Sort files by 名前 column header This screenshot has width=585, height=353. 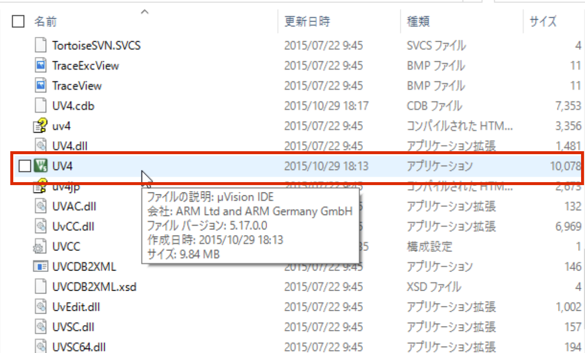click(x=45, y=22)
